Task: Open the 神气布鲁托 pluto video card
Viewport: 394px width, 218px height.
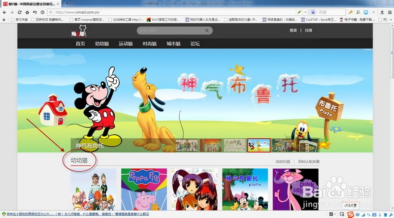Action: pyautogui.click(x=245, y=189)
